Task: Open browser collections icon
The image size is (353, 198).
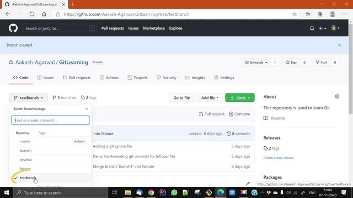Action: (320, 14)
